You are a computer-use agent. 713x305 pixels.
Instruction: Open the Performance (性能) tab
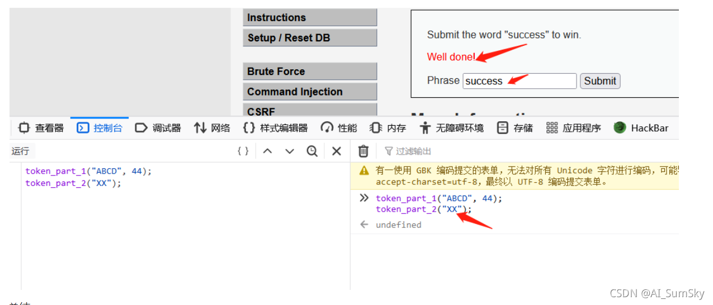pos(339,128)
